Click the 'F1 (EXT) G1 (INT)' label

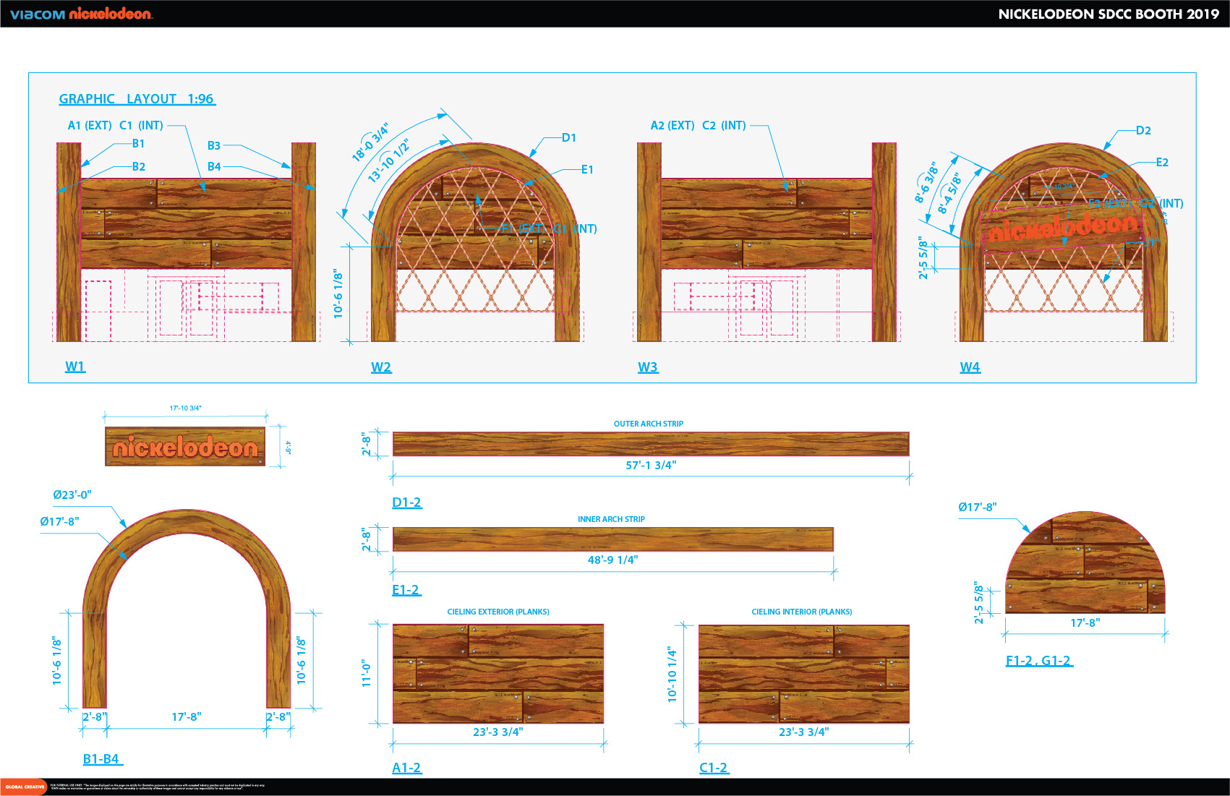coord(550,228)
